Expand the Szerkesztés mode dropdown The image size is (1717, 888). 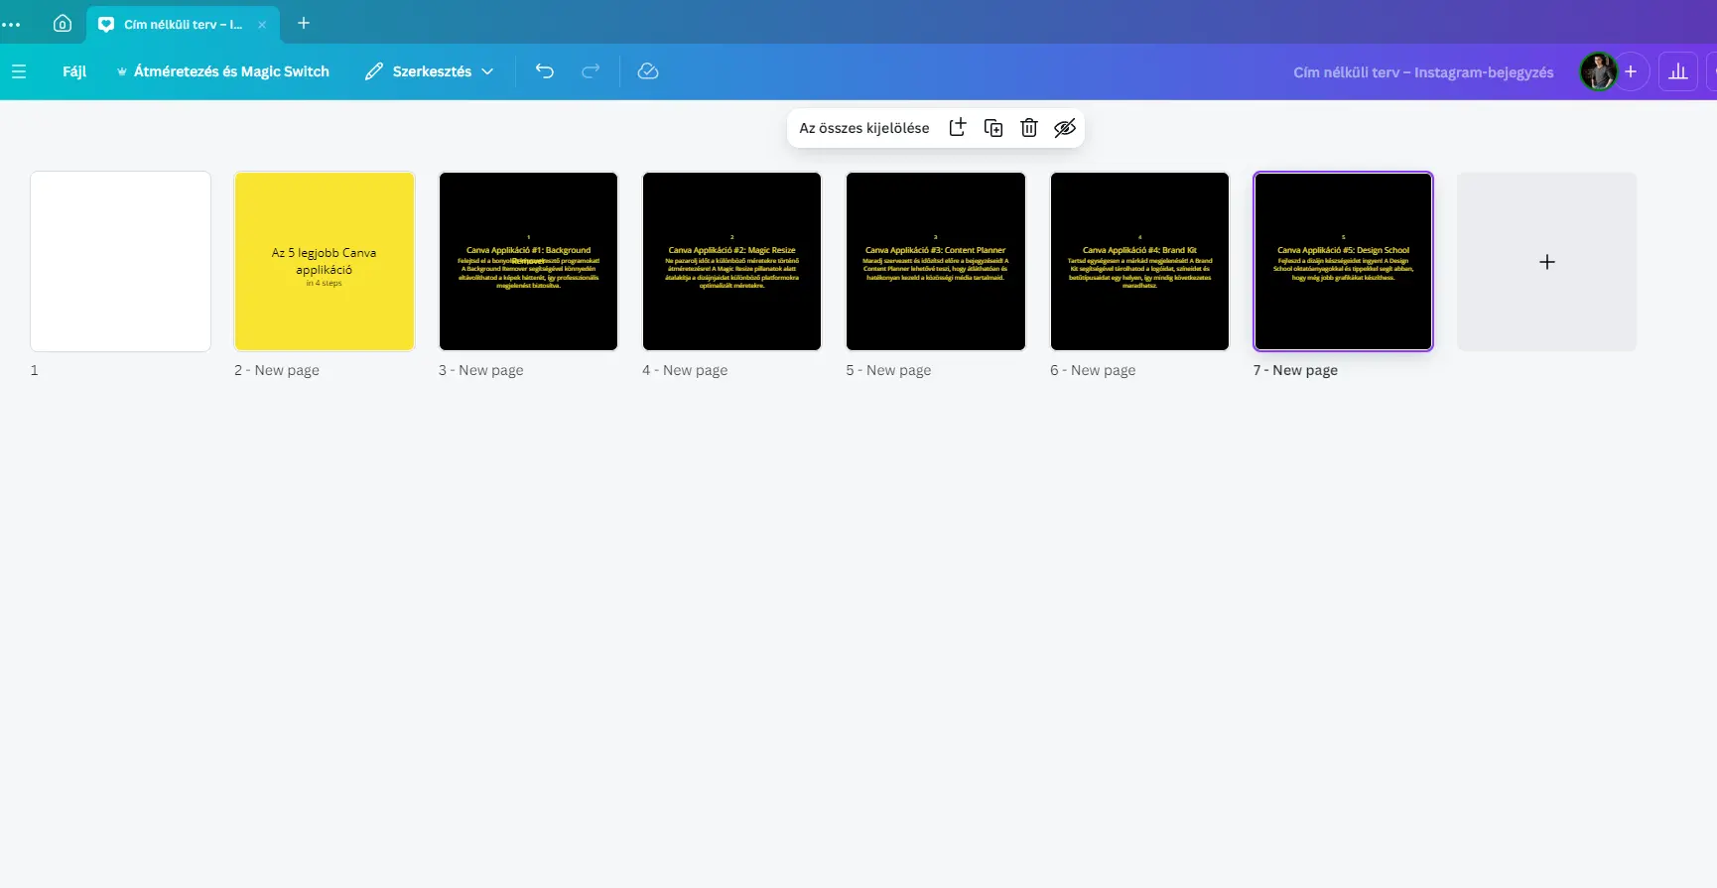tap(429, 71)
